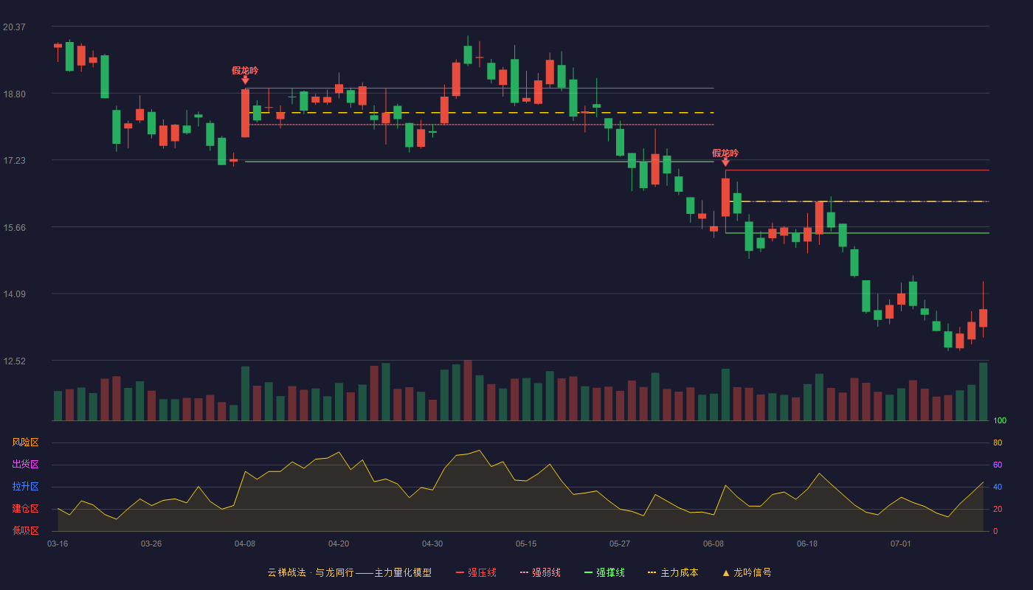The width and height of the screenshot is (1033, 590).
Task: Click the first 假龙吟 arrow marker near 04-08
Action: click(245, 80)
